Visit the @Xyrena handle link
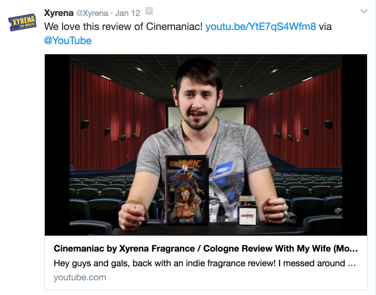This screenshot has width=376, height=295. (92, 13)
